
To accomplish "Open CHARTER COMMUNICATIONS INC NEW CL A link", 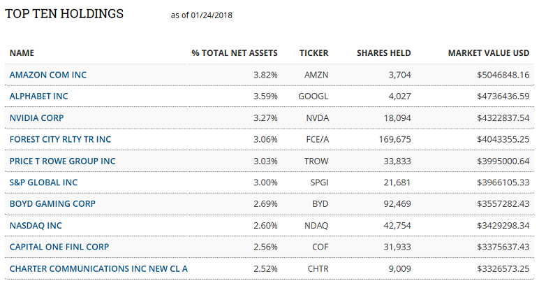I will click(x=98, y=268).
